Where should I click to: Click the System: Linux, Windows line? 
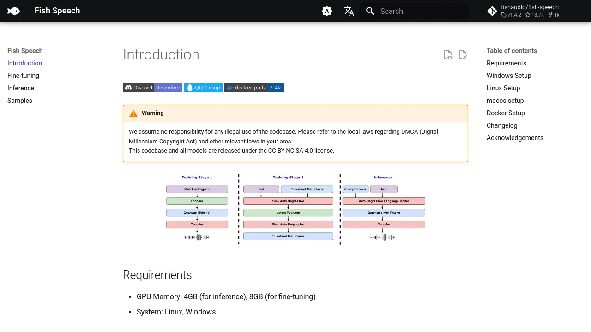point(176,312)
